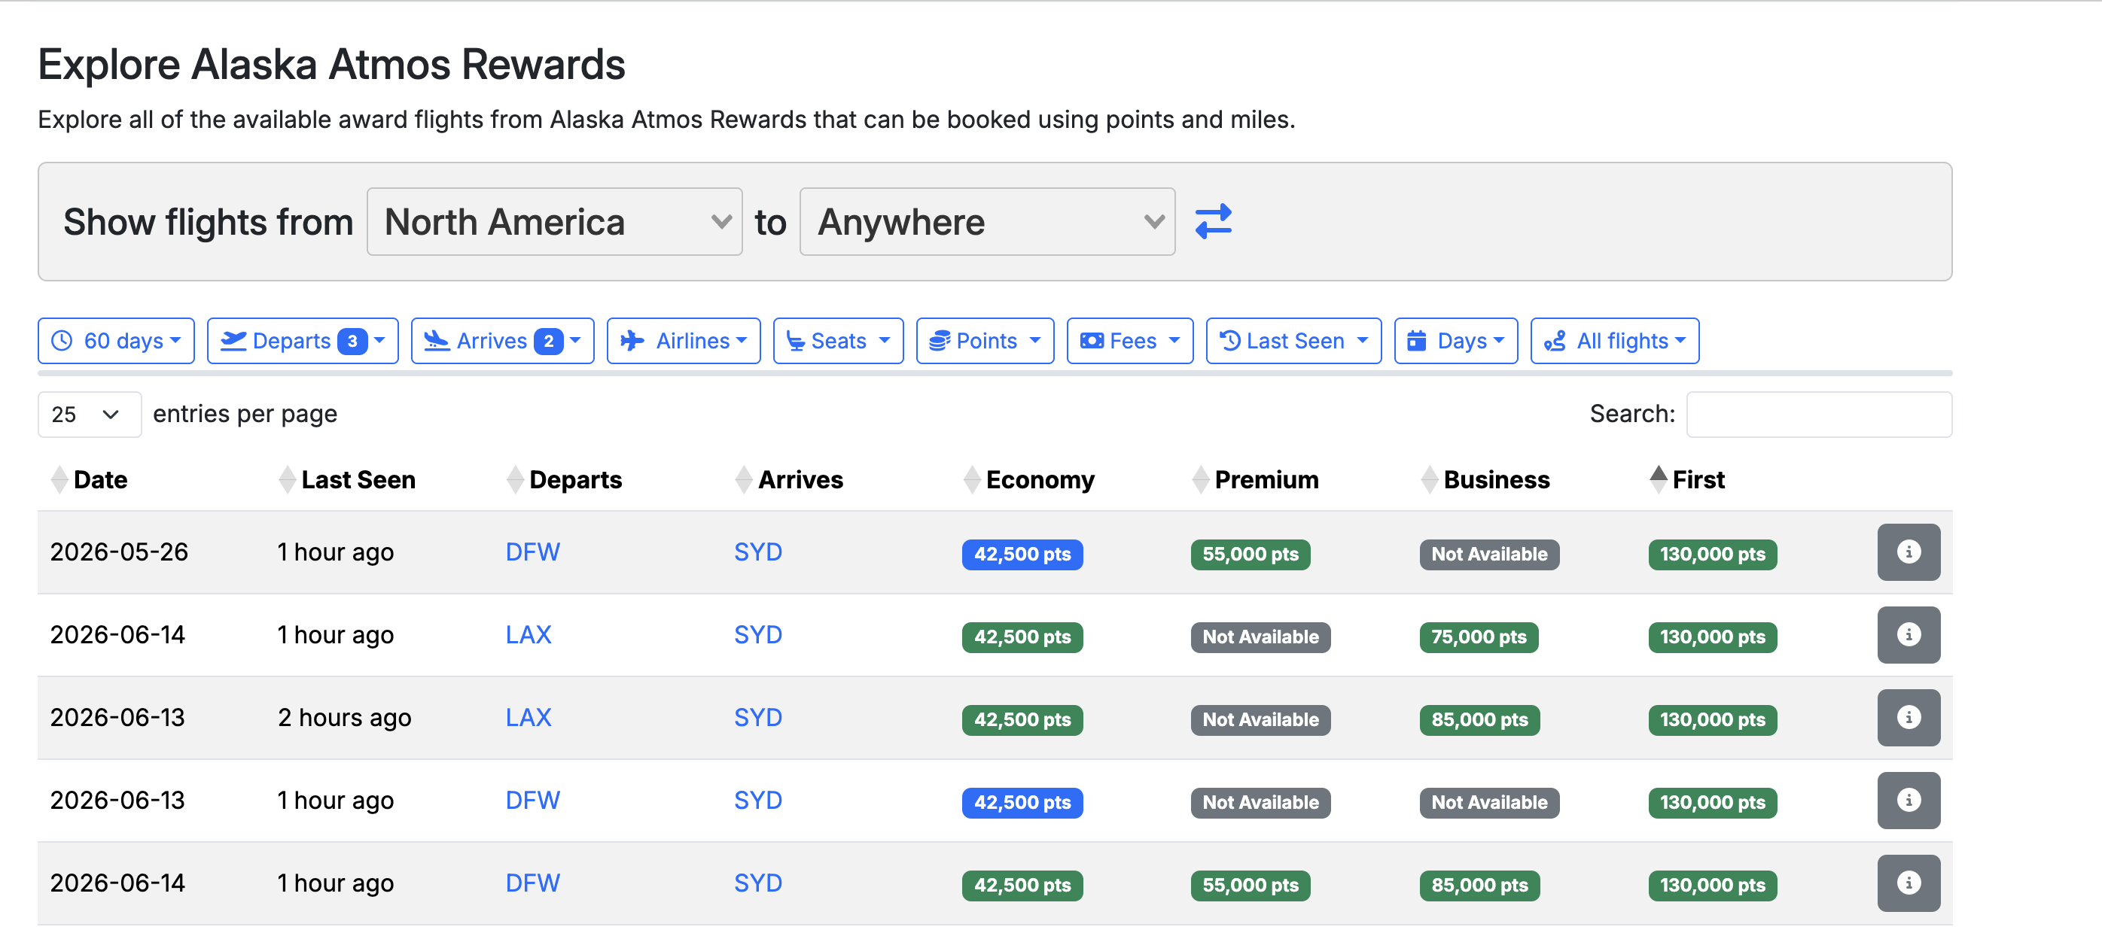Open DFW link in 2026-05-26 row
Viewport: 2102px width, 936px height.
tap(533, 552)
